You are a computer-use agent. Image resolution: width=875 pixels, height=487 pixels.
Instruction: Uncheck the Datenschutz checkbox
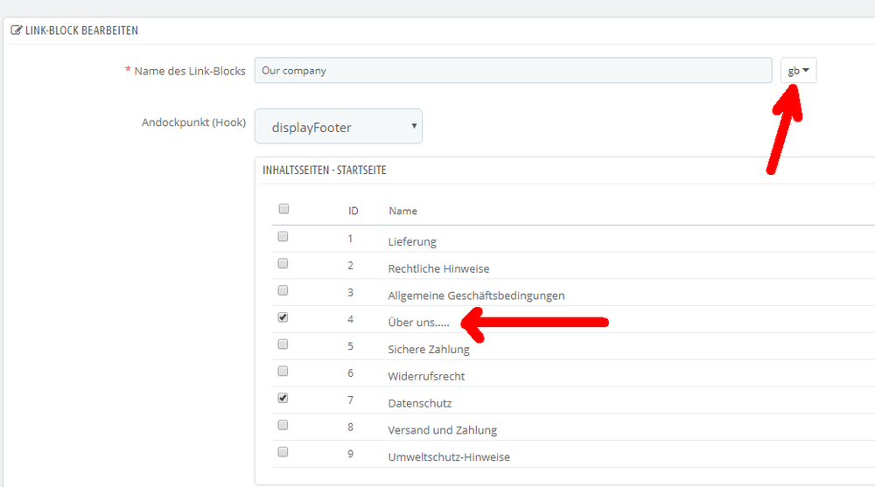click(x=283, y=398)
